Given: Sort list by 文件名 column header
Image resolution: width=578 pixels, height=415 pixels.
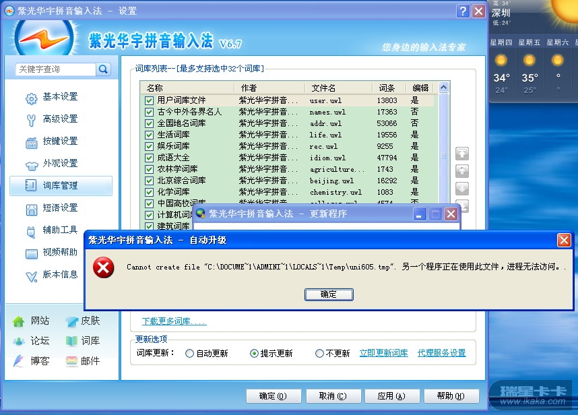Looking at the screenshot, I should (x=339, y=88).
